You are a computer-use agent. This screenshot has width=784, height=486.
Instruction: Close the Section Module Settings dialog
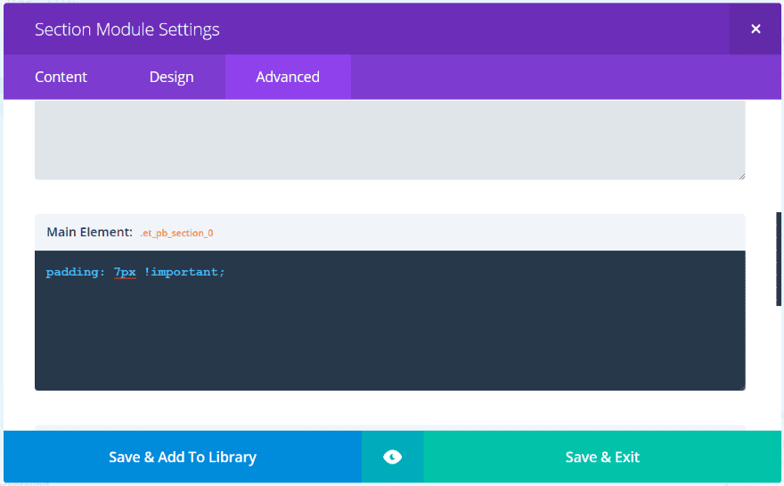[755, 29]
